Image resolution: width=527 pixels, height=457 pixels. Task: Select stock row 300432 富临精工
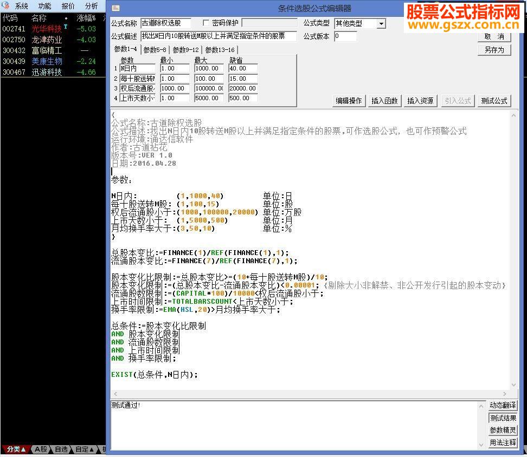53,50
